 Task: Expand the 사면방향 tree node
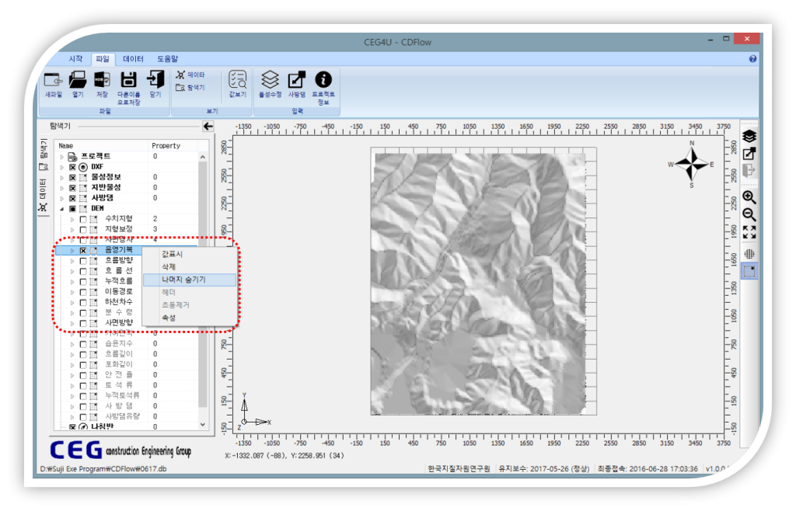(72, 323)
